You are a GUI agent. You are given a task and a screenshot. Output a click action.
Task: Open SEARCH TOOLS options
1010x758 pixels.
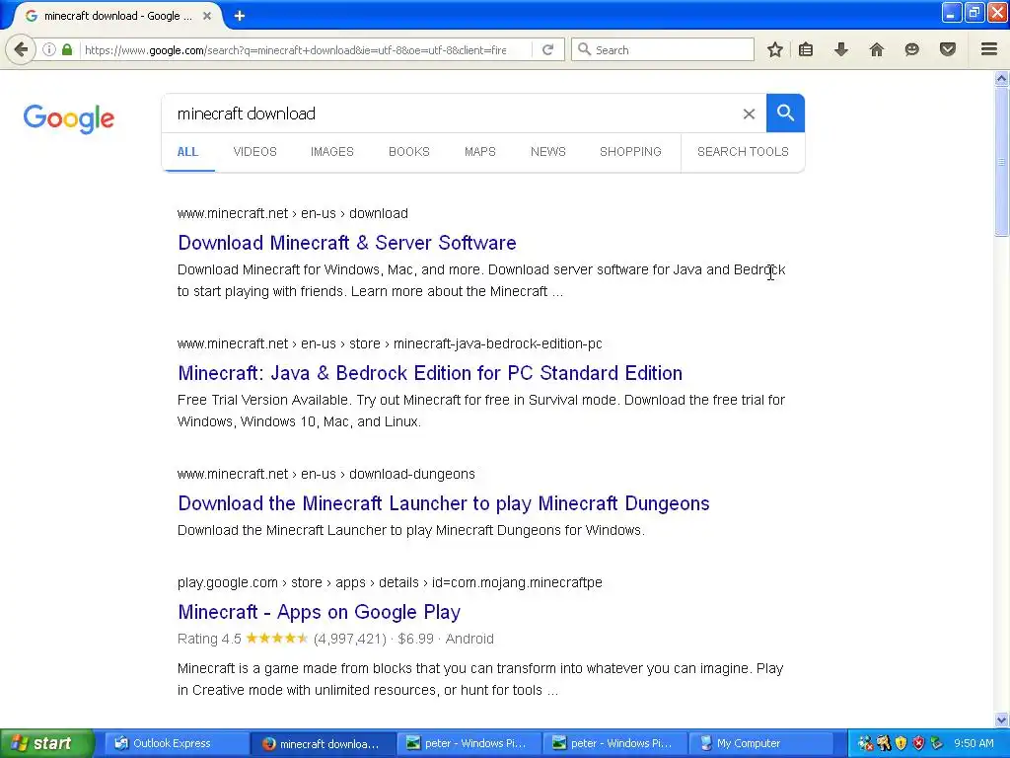point(743,151)
